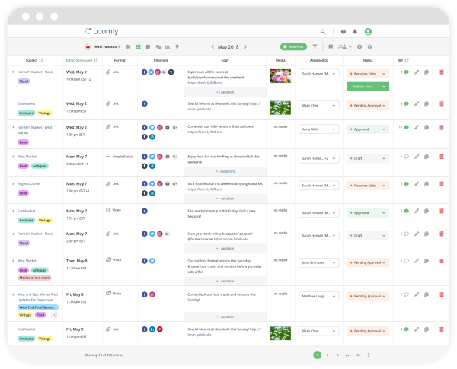Viewport: 457px width, 369px height.
Task: Open comments on the Wed May 2 1:30 pm post
Action: pos(406,127)
